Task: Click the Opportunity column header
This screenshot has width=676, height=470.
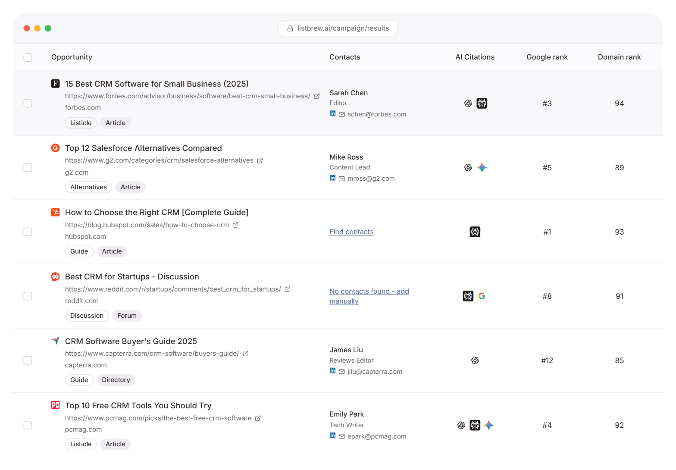Action: pos(72,57)
